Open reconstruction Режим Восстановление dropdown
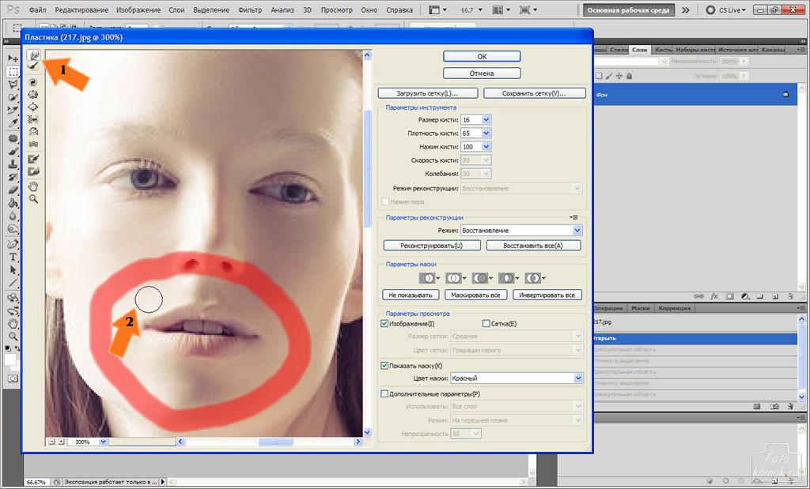The width and height of the screenshot is (810, 489). (x=577, y=231)
